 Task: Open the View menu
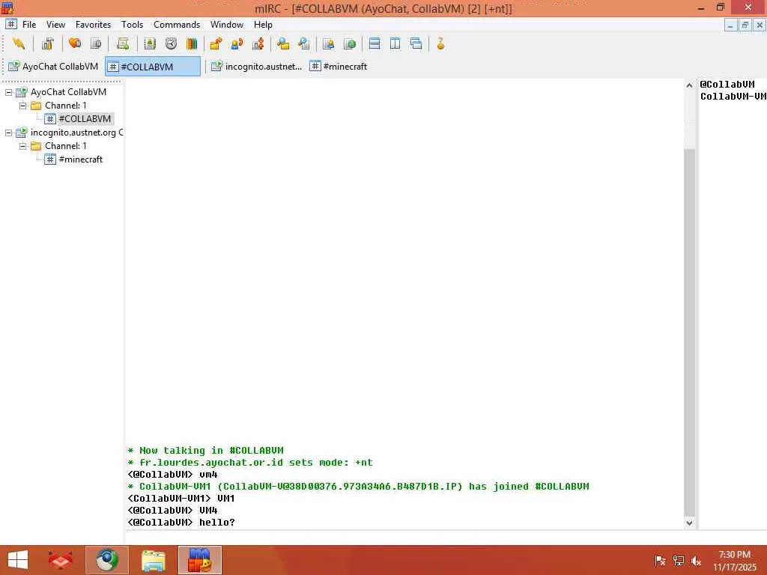pos(55,25)
